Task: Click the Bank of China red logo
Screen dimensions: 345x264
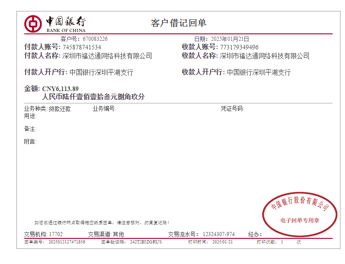Action: pos(33,24)
